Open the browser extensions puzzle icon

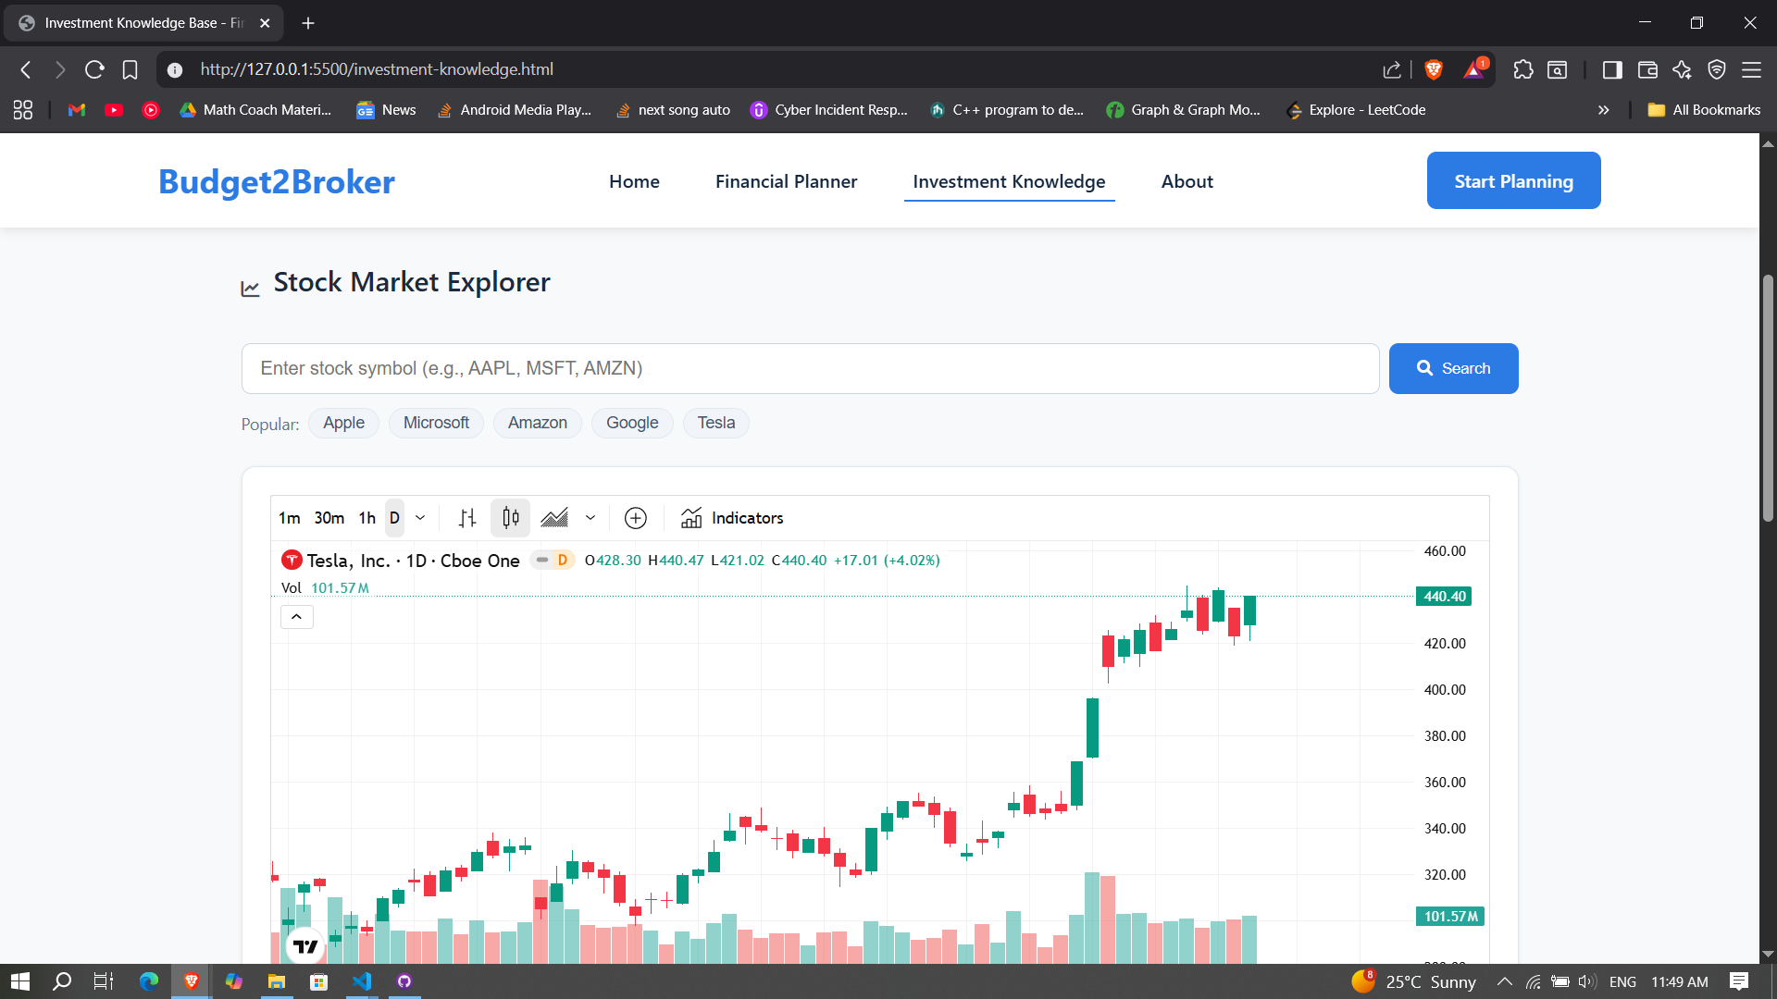[x=1522, y=69]
